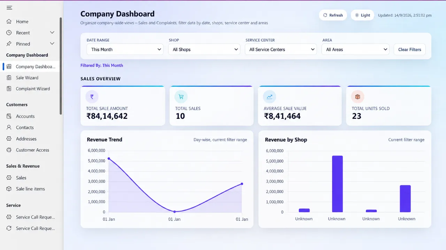Viewport: 446px width, 250px height.
Task: Click the 'Day-wise, current filter range' label
Action: tap(220, 140)
